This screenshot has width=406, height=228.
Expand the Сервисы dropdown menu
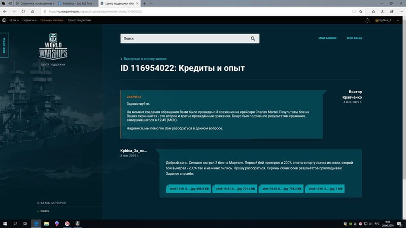tap(29, 20)
